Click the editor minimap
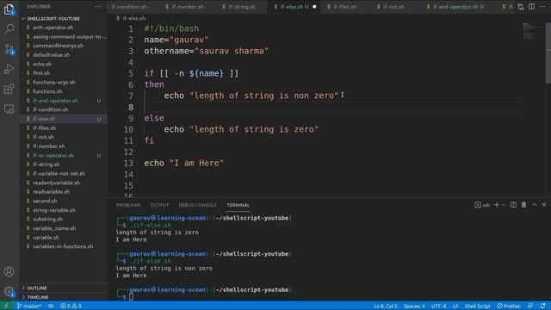 coord(529,32)
